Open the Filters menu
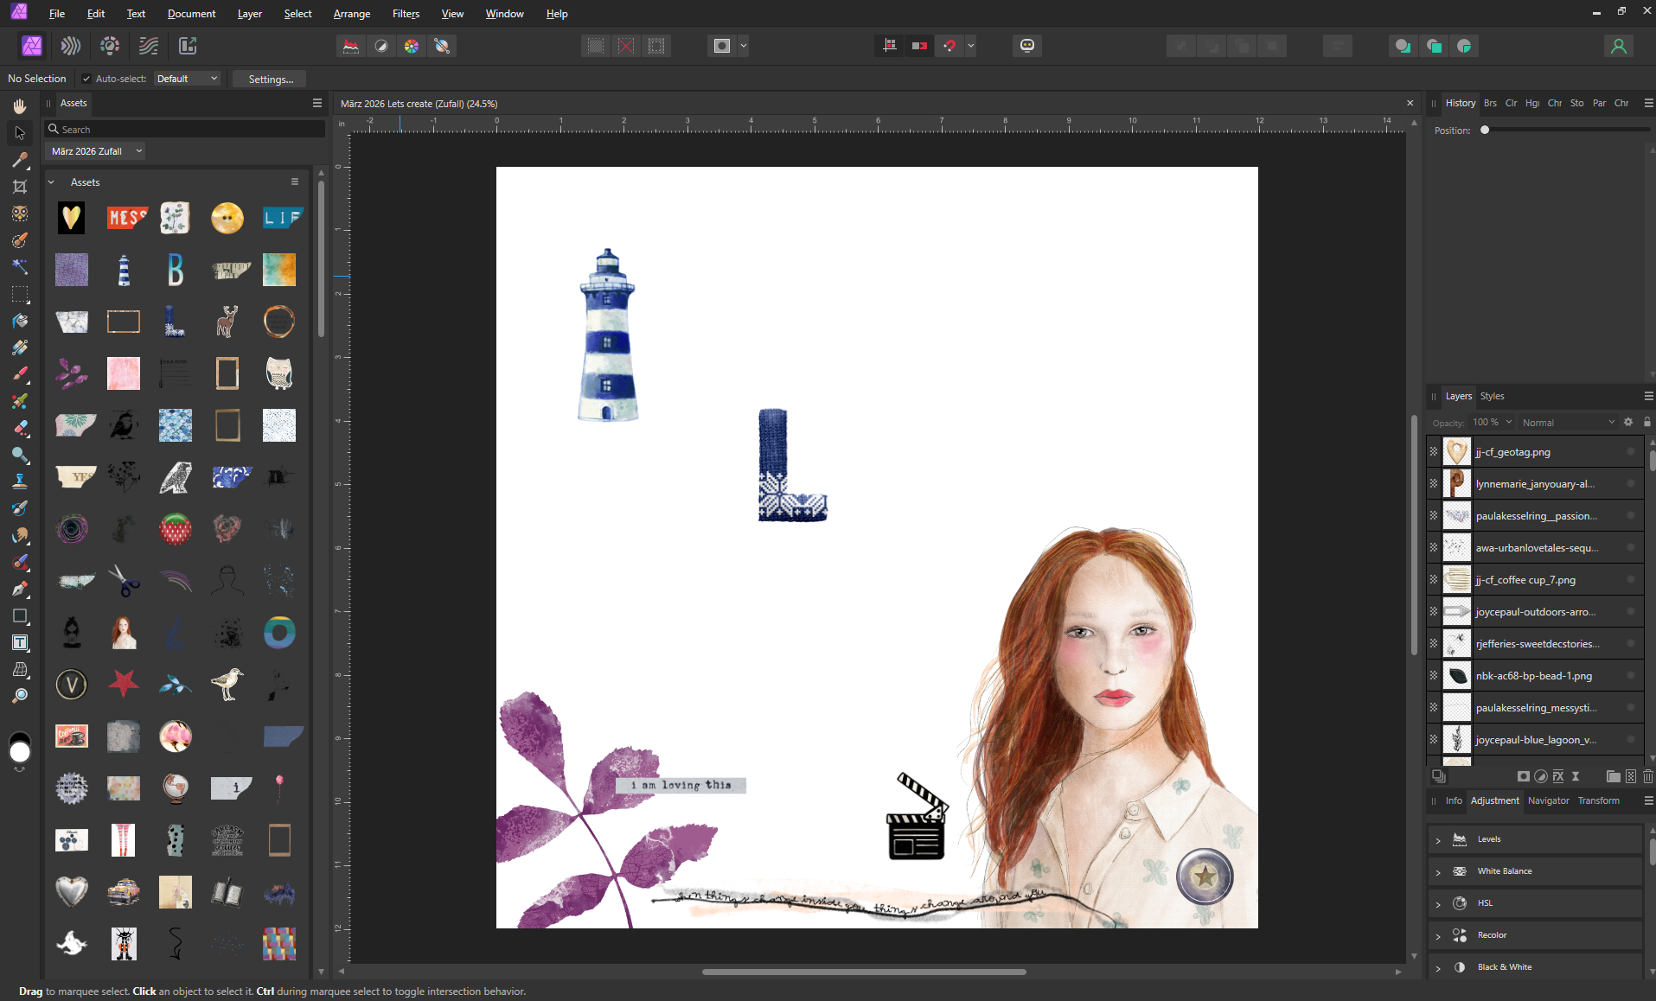 (x=406, y=14)
